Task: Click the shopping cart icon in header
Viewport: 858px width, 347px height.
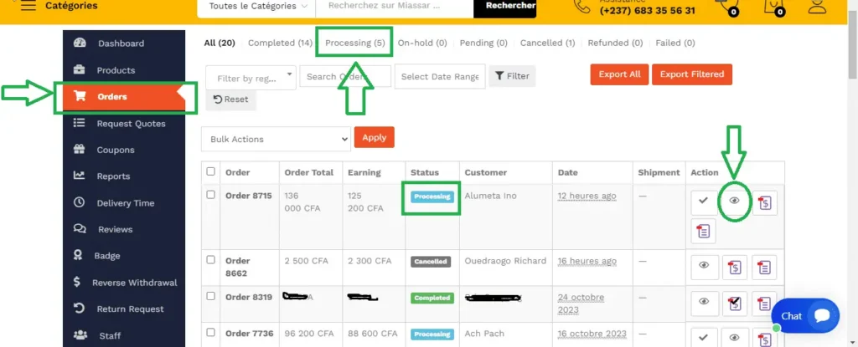Action: (726, 7)
